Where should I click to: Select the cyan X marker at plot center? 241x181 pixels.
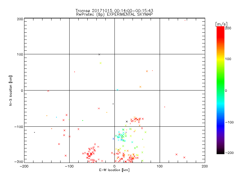click(117, 90)
